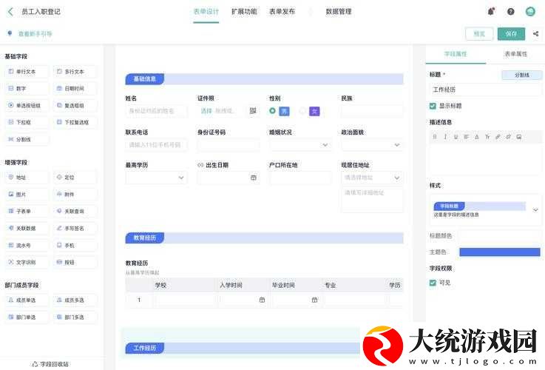This screenshot has width=545, height=370.
Task: Switch to the 表单发布 tab
Action: point(282,12)
